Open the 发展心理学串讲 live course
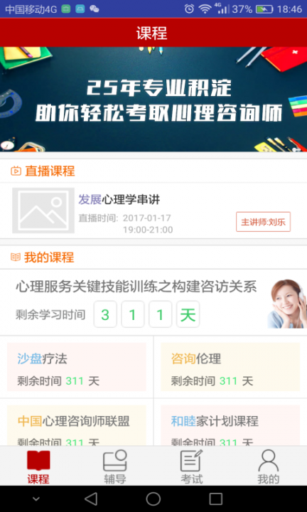 point(119,200)
